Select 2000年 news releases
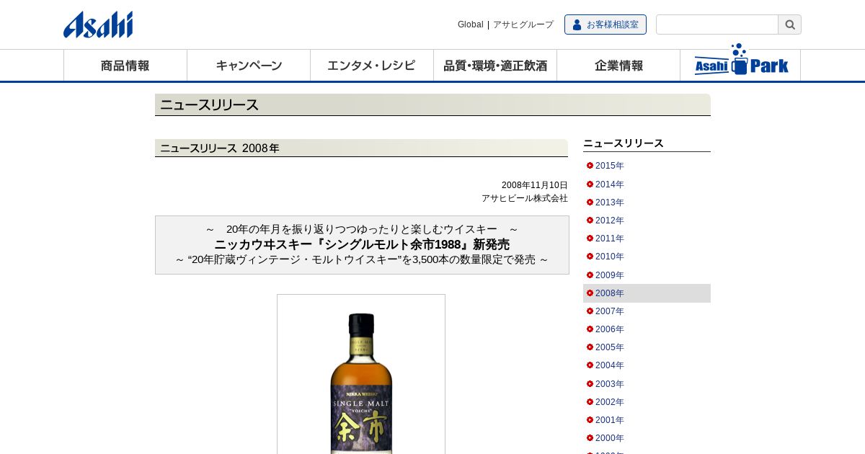Image resolution: width=865 pixels, height=454 pixels. pyautogui.click(x=610, y=438)
